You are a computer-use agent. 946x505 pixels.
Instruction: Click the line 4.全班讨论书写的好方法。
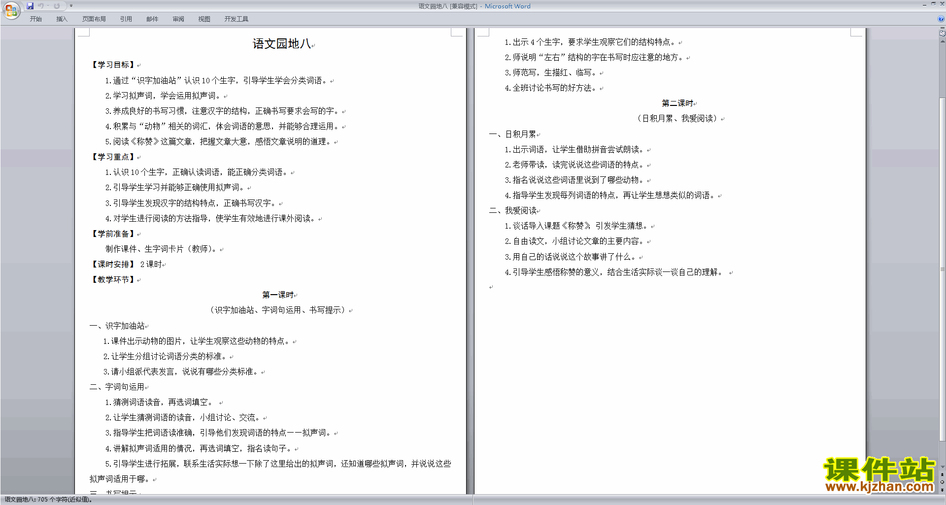pyautogui.click(x=552, y=88)
